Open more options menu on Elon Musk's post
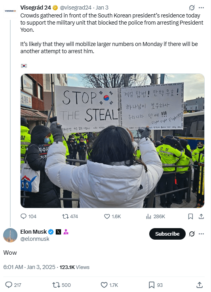Screen dimensions: 211x292 (201, 234)
